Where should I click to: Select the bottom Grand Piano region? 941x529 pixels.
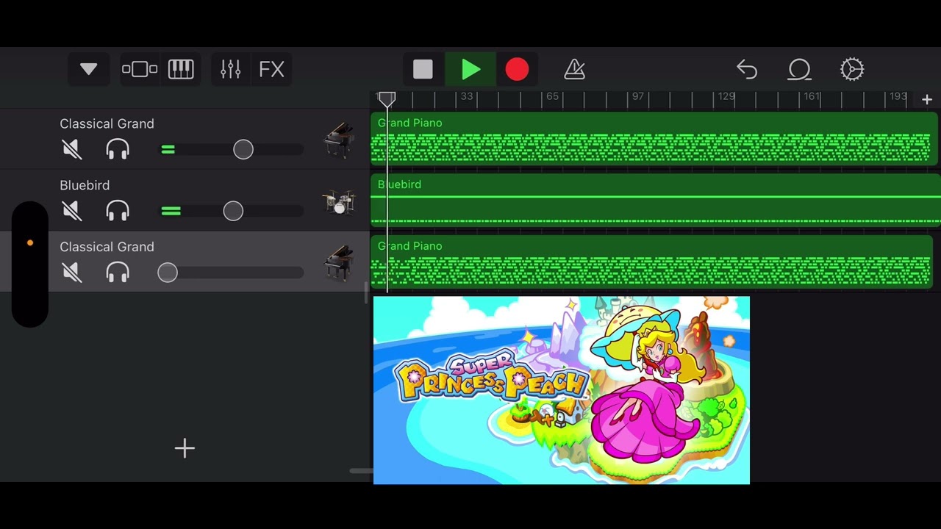click(651, 261)
